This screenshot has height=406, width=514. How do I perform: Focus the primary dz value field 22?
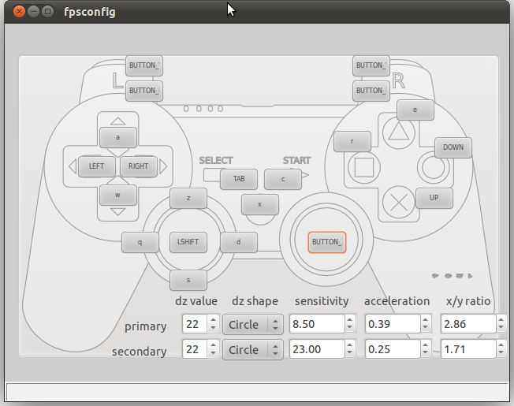[196, 324]
